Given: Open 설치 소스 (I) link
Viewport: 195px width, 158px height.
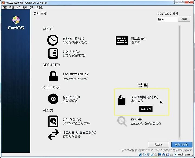Looking at the screenshot, I should [71, 97].
